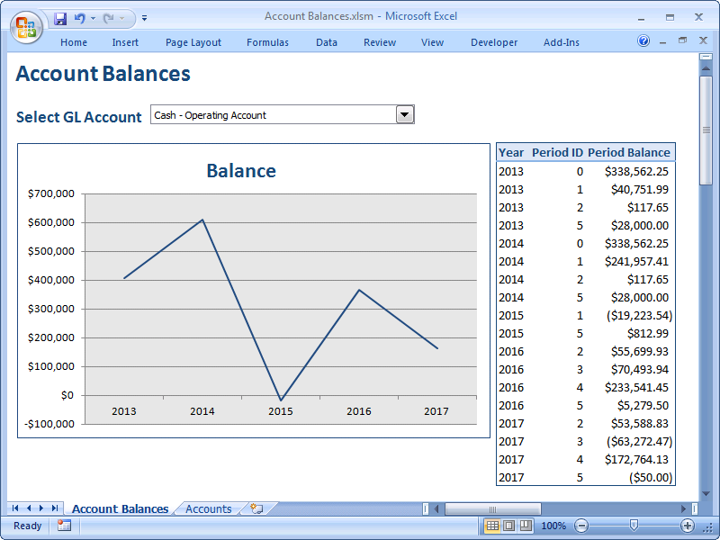Viewport: 720px width, 540px height.
Task: Click the macro record icon in status bar
Action: coord(64,526)
